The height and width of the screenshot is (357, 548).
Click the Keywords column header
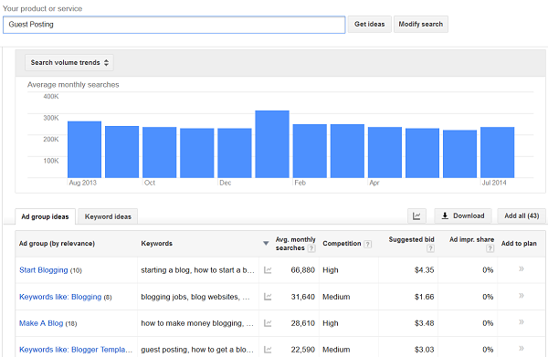pyautogui.click(x=156, y=244)
